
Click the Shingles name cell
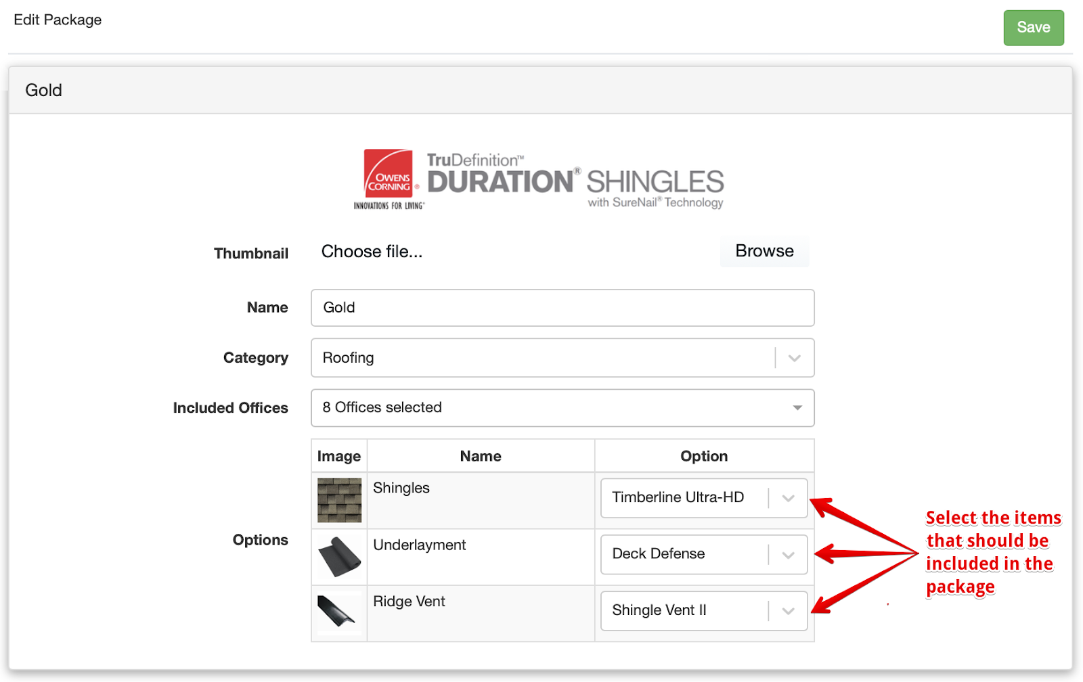click(x=481, y=501)
